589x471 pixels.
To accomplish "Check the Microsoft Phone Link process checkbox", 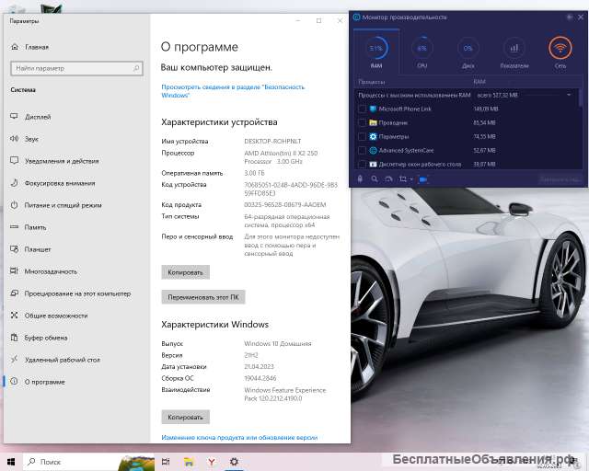I will point(362,109).
